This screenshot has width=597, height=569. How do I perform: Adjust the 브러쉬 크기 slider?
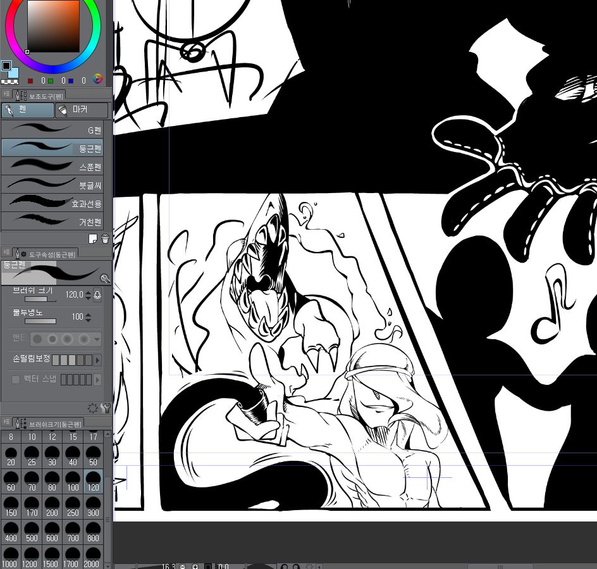(x=40, y=299)
